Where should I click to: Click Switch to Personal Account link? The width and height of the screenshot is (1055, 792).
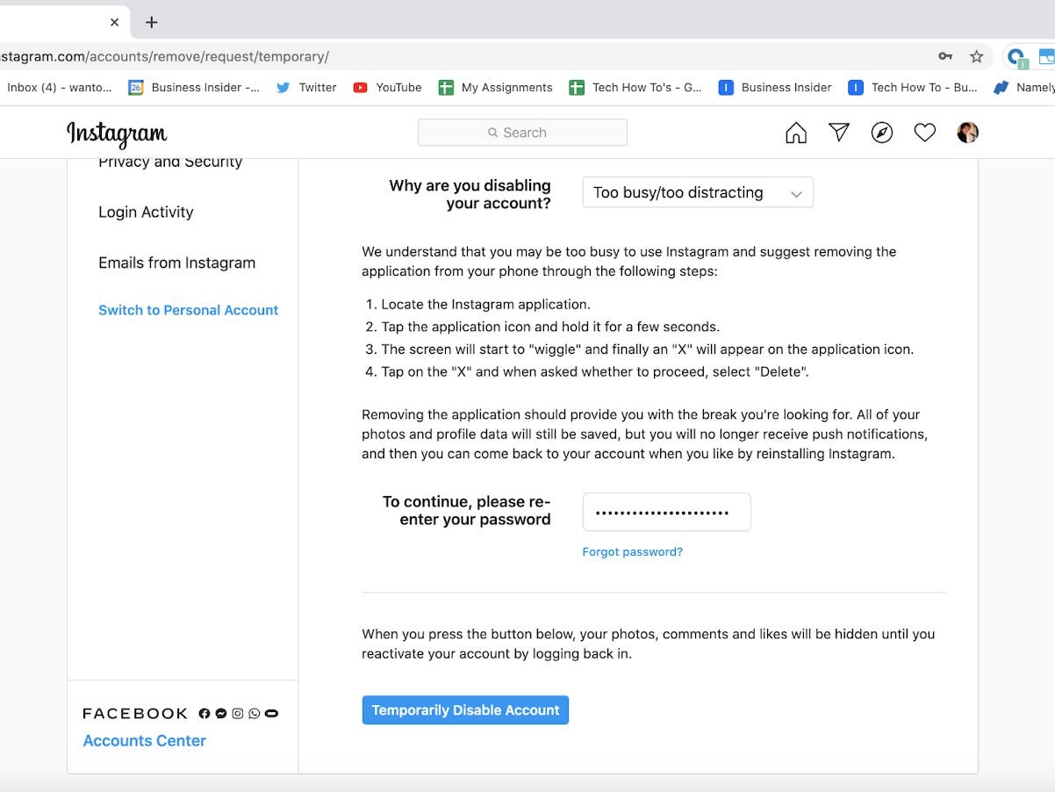point(188,310)
